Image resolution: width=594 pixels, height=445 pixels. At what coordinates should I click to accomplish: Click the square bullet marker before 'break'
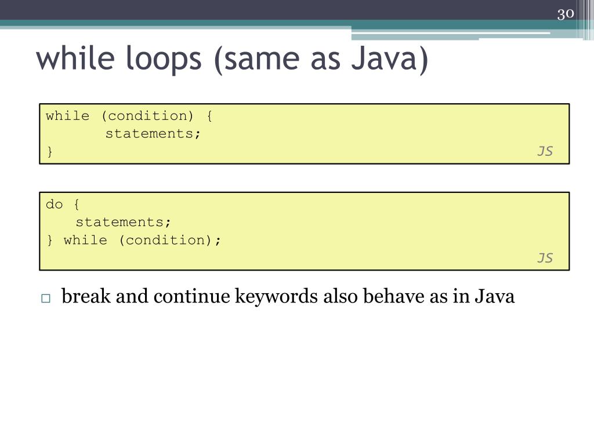(x=46, y=298)
